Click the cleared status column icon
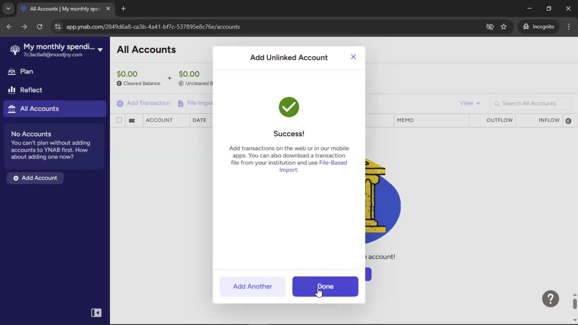This screenshot has width=578, height=325. click(x=568, y=121)
